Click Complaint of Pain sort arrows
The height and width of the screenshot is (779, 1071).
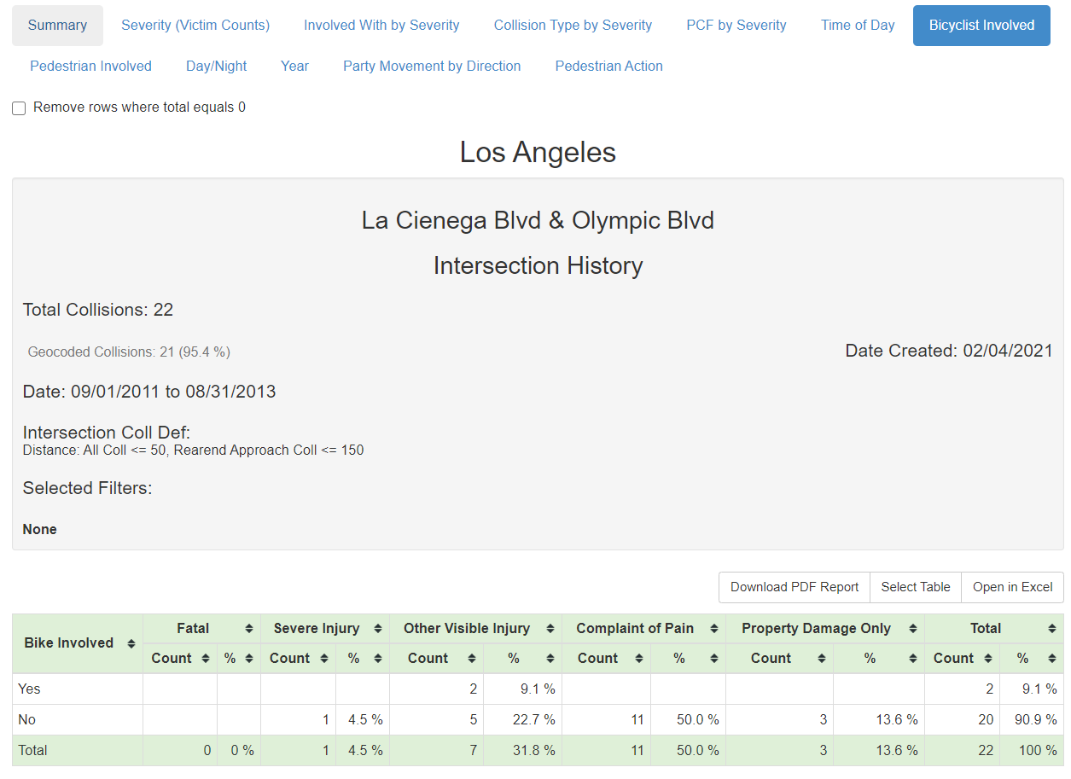(714, 629)
